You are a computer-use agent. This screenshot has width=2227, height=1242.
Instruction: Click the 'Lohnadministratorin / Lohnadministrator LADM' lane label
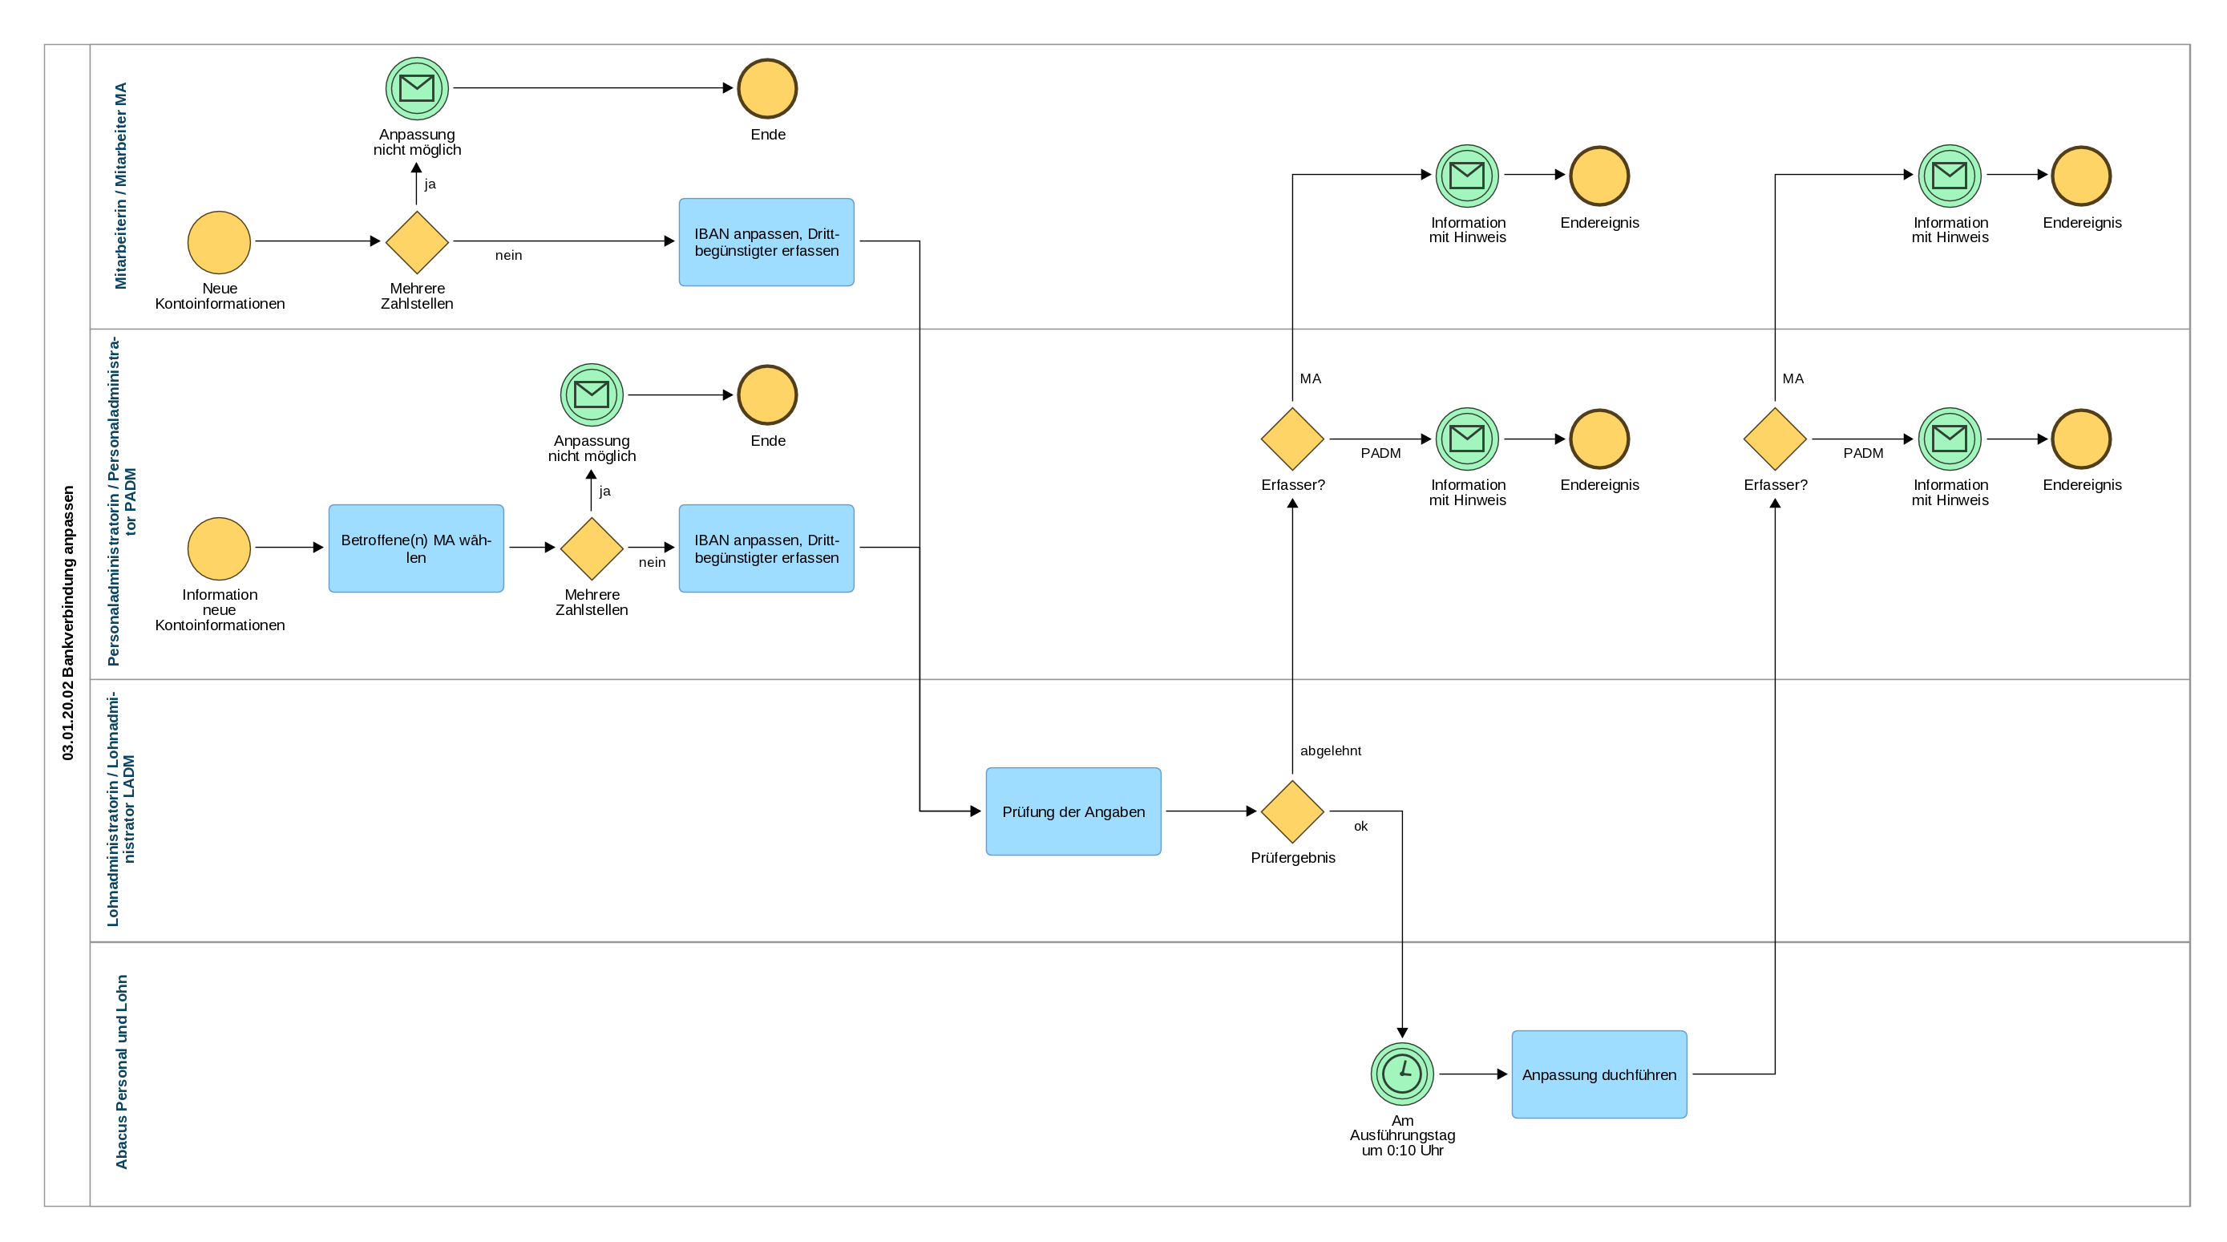tap(121, 810)
